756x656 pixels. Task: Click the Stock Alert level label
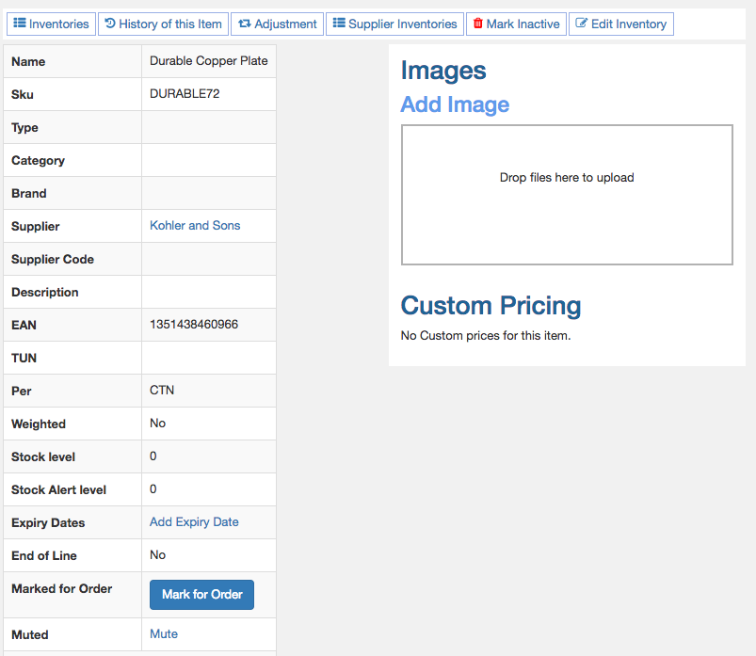click(58, 489)
